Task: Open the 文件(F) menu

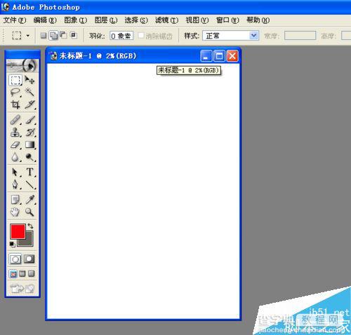Action: click(x=15, y=20)
